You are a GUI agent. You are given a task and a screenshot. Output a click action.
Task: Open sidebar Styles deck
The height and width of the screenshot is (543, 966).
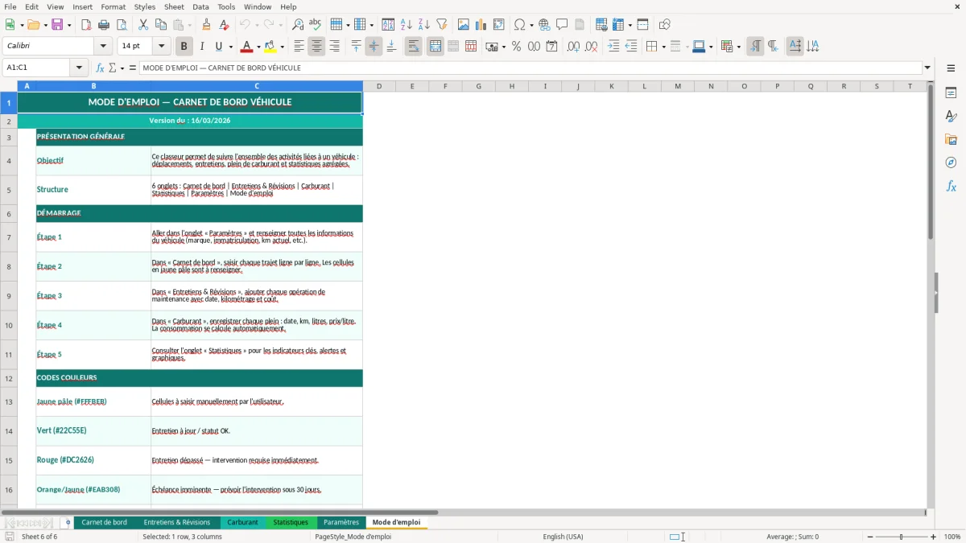[x=951, y=116]
